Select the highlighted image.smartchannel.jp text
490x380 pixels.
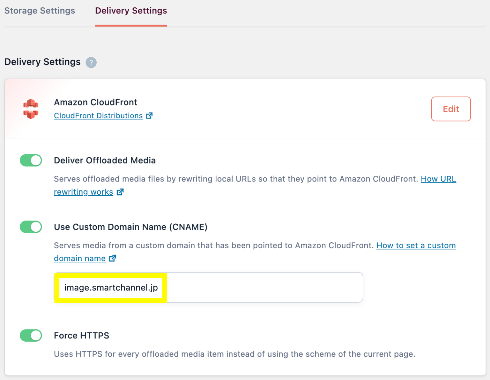pyautogui.click(x=111, y=287)
